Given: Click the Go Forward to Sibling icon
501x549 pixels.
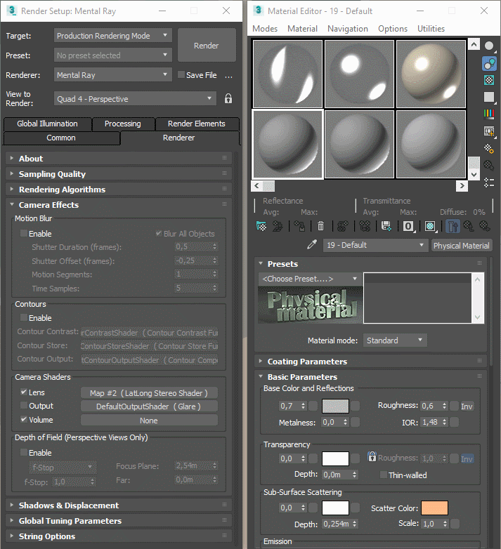Looking at the screenshot, I should point(485,226).
